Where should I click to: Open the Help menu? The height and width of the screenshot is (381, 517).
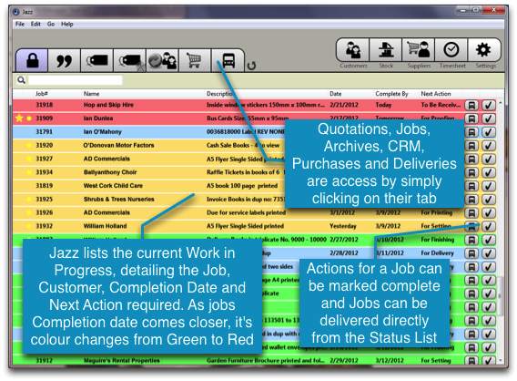coord(67,24)
